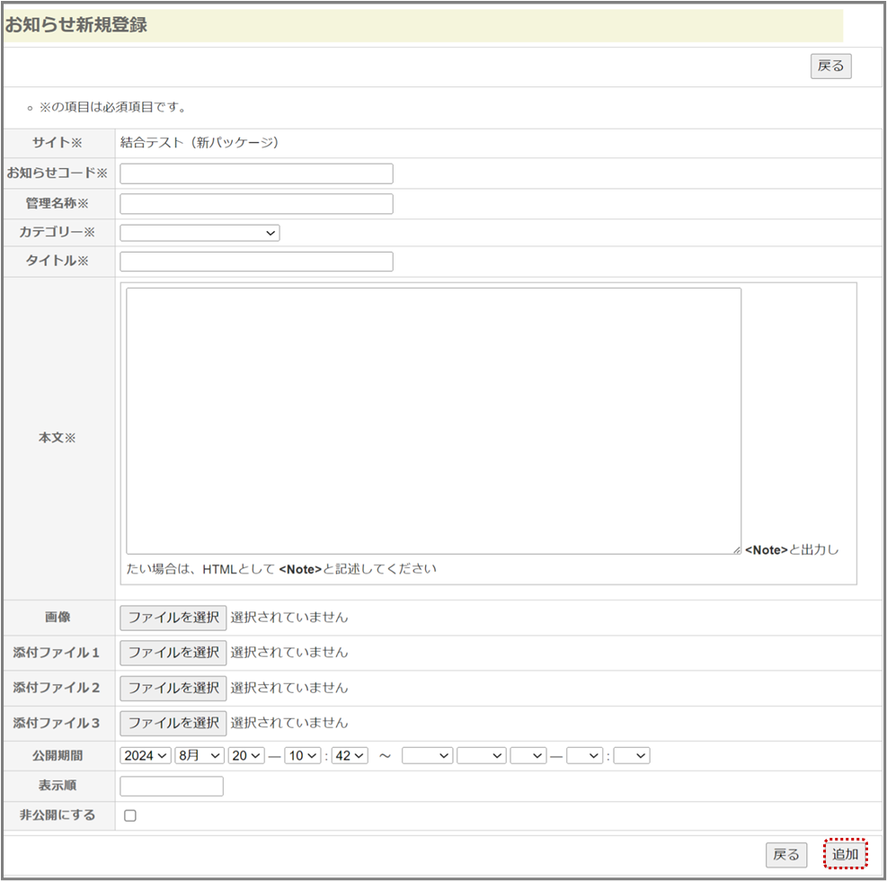
Task: Open the start minute 42 dropdown
Action: (350, 756)
